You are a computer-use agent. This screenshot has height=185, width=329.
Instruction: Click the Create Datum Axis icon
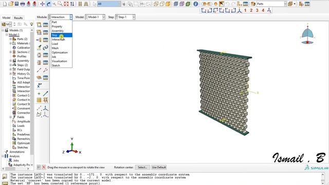point(46,94)
